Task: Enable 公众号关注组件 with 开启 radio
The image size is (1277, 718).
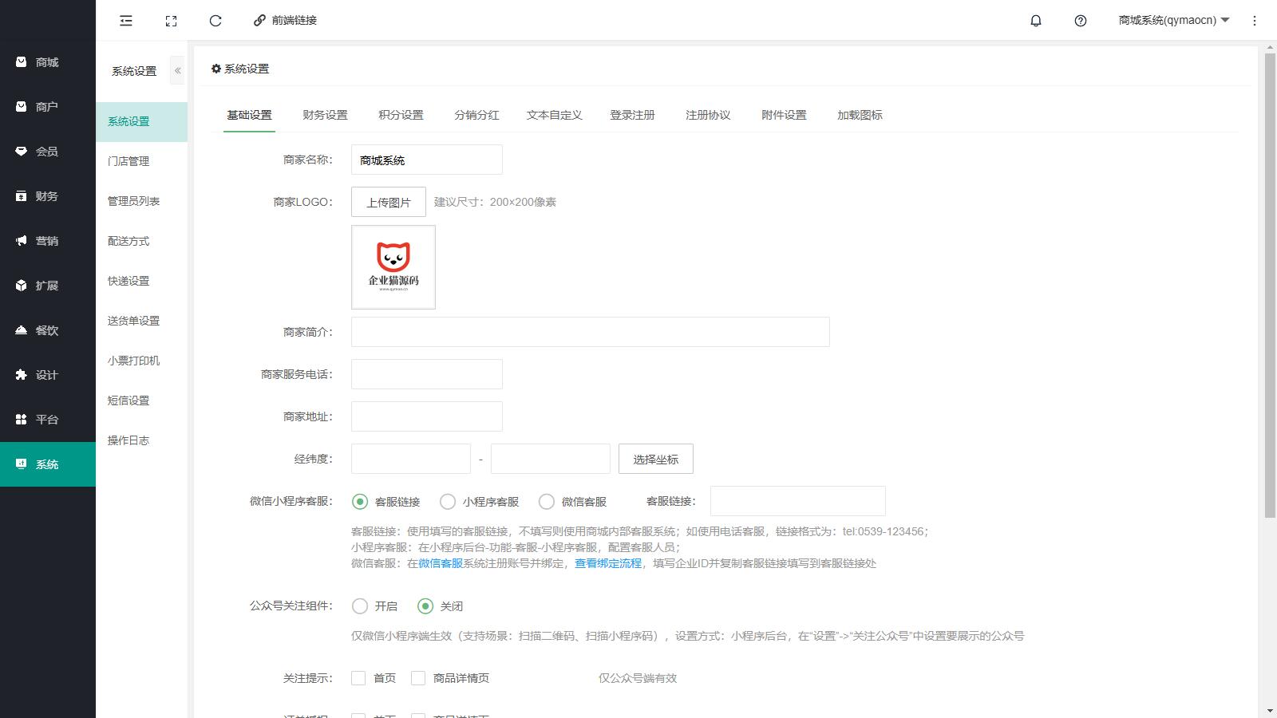Action: 360,606
